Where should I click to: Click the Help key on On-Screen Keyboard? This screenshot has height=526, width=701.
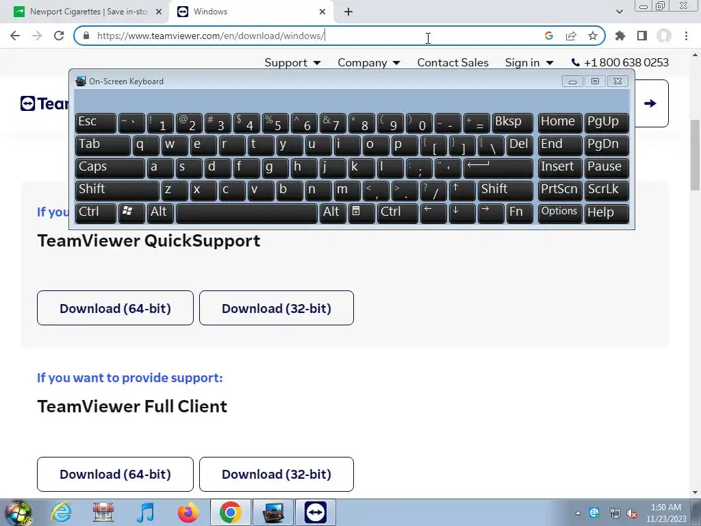pyautogui.click(x=607, y=213)
